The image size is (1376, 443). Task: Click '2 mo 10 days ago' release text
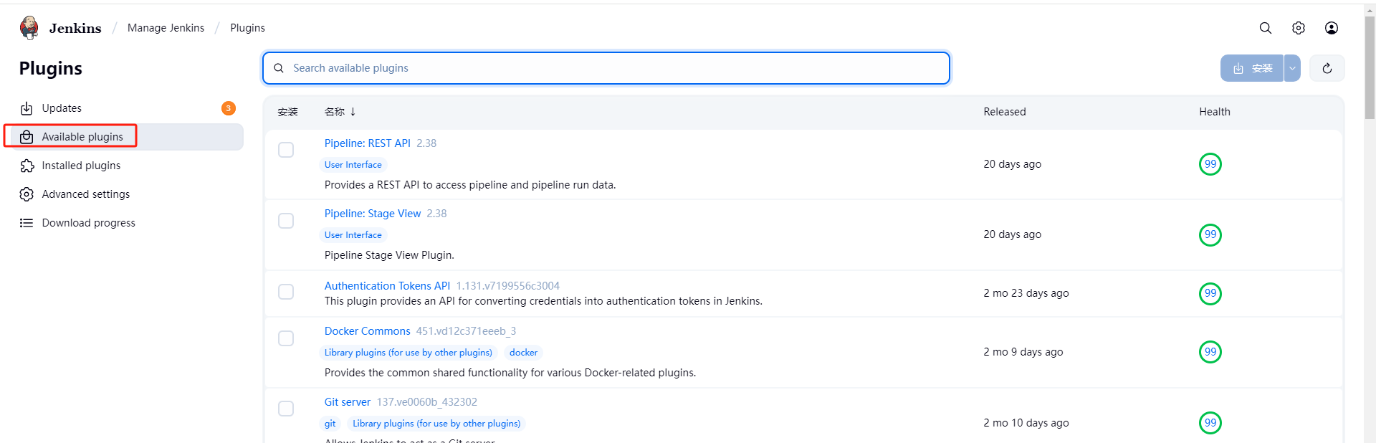coord(1026,423)
